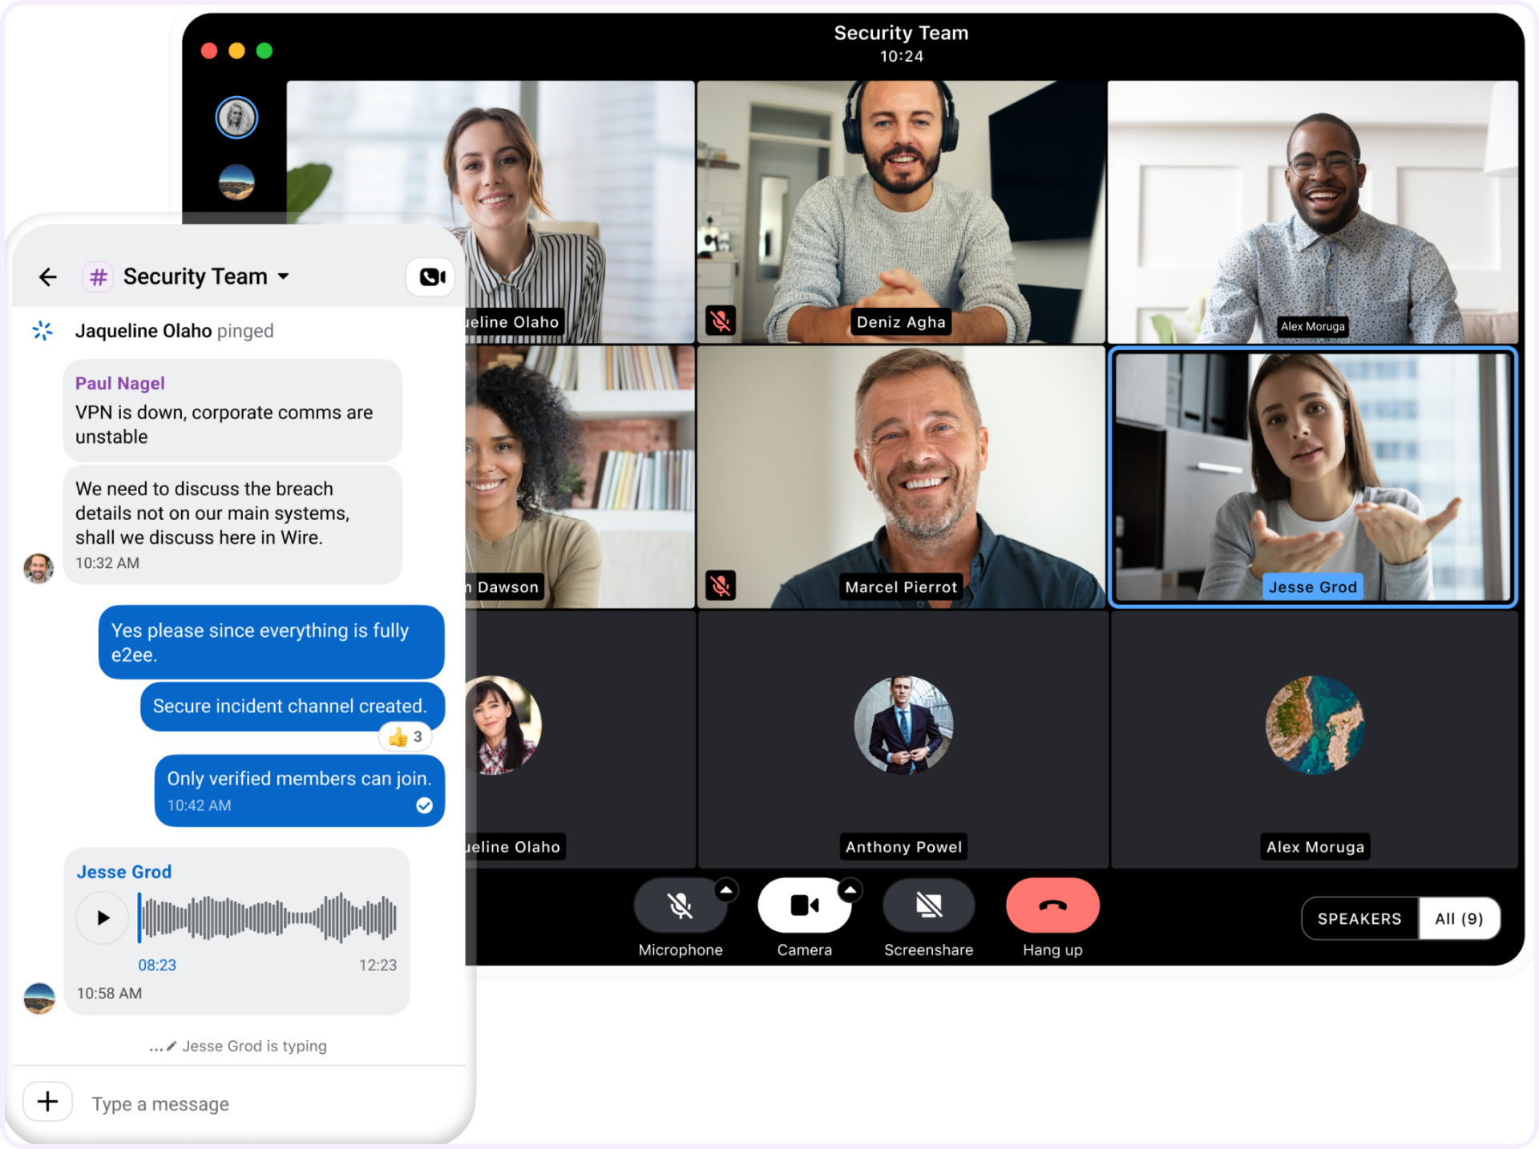
Task: Go back using the arrow in chat header
Action: pos(48,277)
